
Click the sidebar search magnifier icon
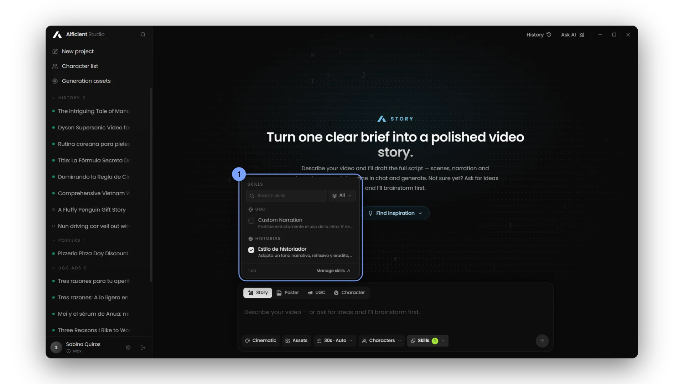point(143,34)
